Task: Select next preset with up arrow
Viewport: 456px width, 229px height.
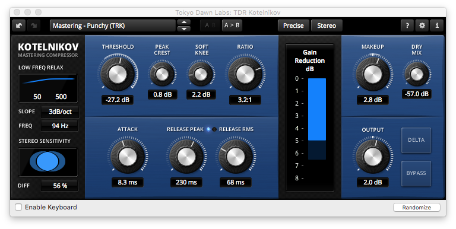Action: (184, 23)
